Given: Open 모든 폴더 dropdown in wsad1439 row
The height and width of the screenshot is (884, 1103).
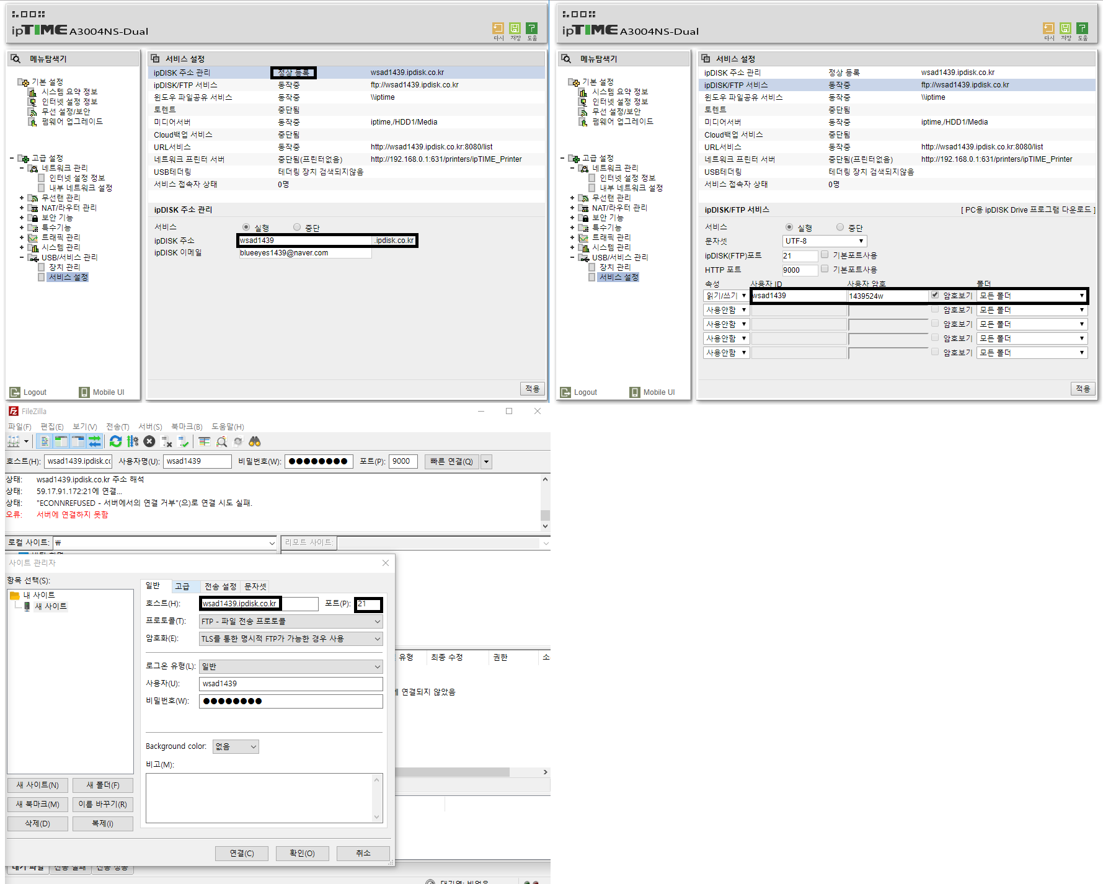Looking at the screenshot, I should (1032, 296).
